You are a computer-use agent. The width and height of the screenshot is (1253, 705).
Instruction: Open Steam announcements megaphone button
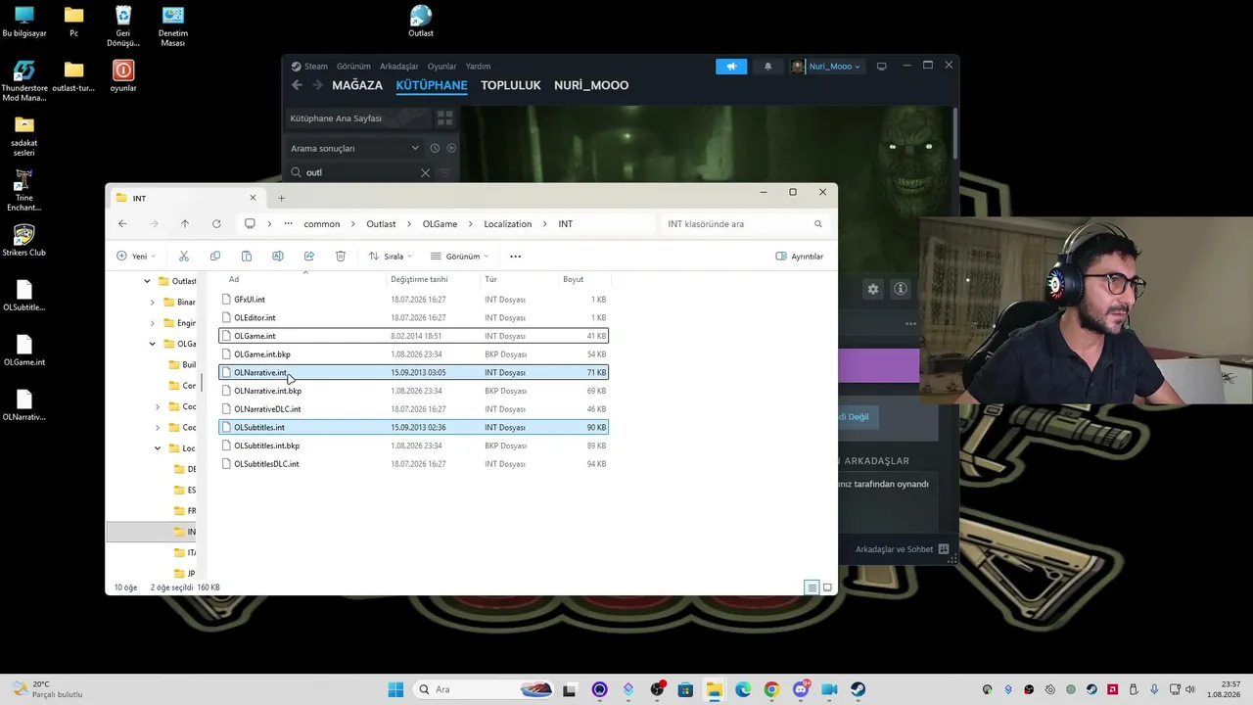731,67
